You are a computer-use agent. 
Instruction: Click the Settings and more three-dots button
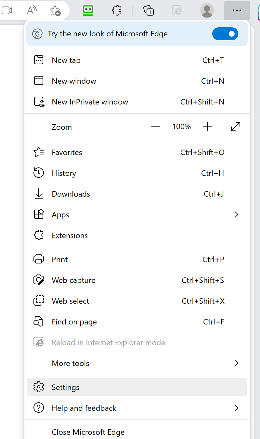pyautogui.click(x=237, y=10)
